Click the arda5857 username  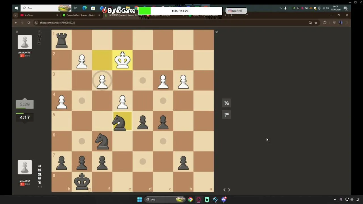click(x=25, y=181)
